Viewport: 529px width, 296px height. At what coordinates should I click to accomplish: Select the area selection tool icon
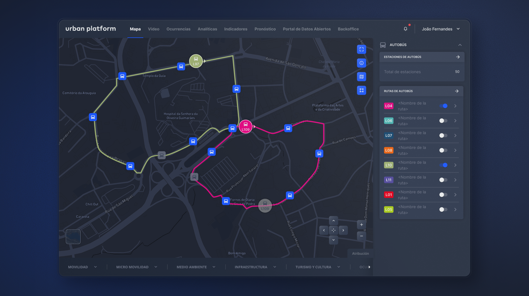(x=361, y=90)
